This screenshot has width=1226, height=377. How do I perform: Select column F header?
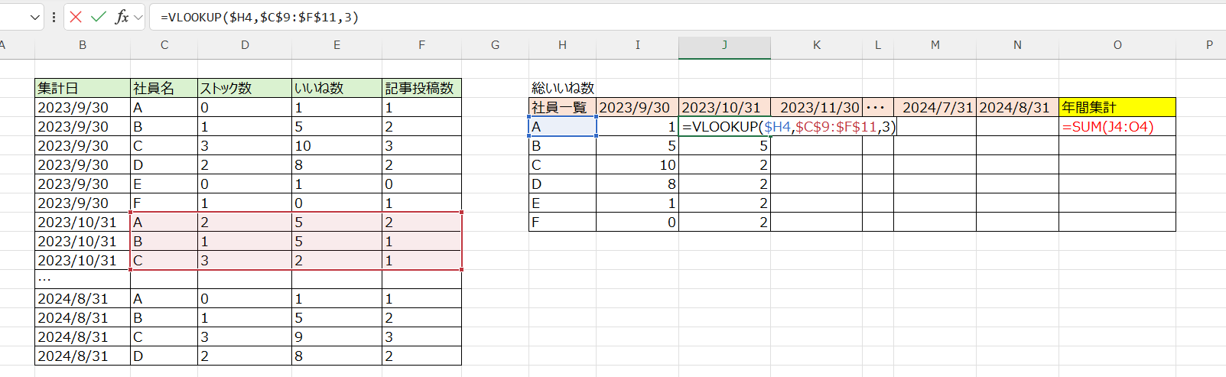(421, 45)
